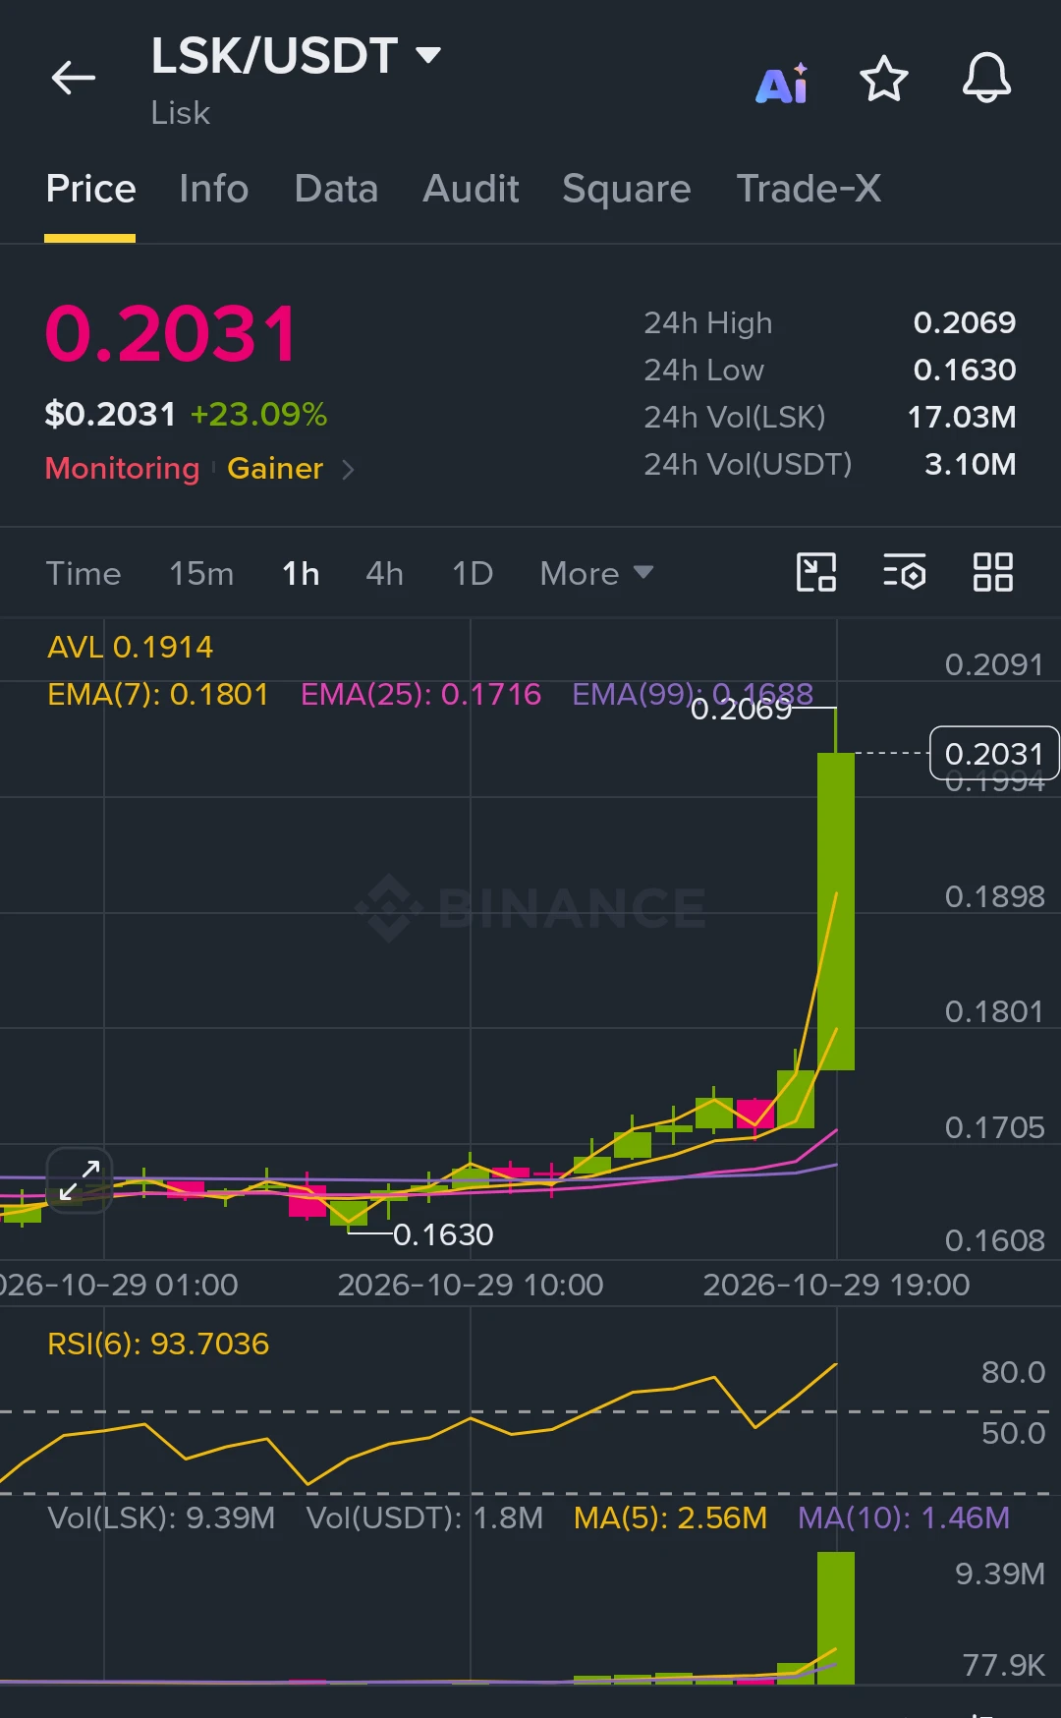Tap the Gainer tag

point(275,469)
